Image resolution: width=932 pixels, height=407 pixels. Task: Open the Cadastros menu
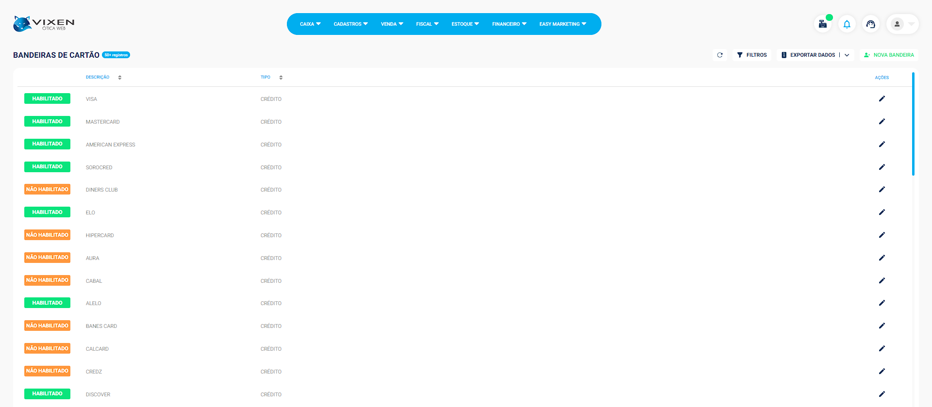tap(350, 24)
